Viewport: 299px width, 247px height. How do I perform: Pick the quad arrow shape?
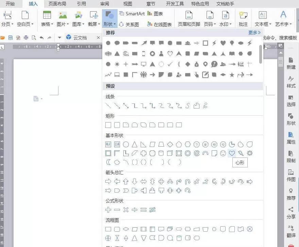coord(161,181)
